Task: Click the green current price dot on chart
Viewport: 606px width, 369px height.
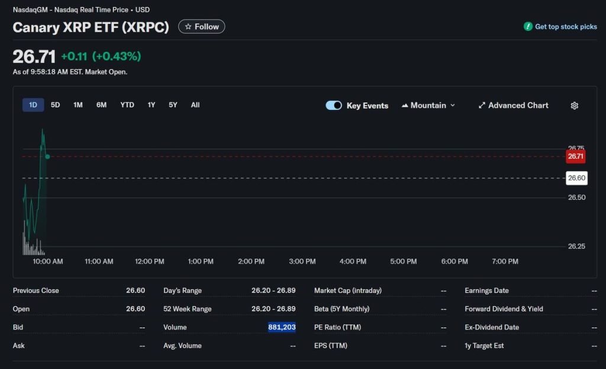Action: tap(47, 157)
